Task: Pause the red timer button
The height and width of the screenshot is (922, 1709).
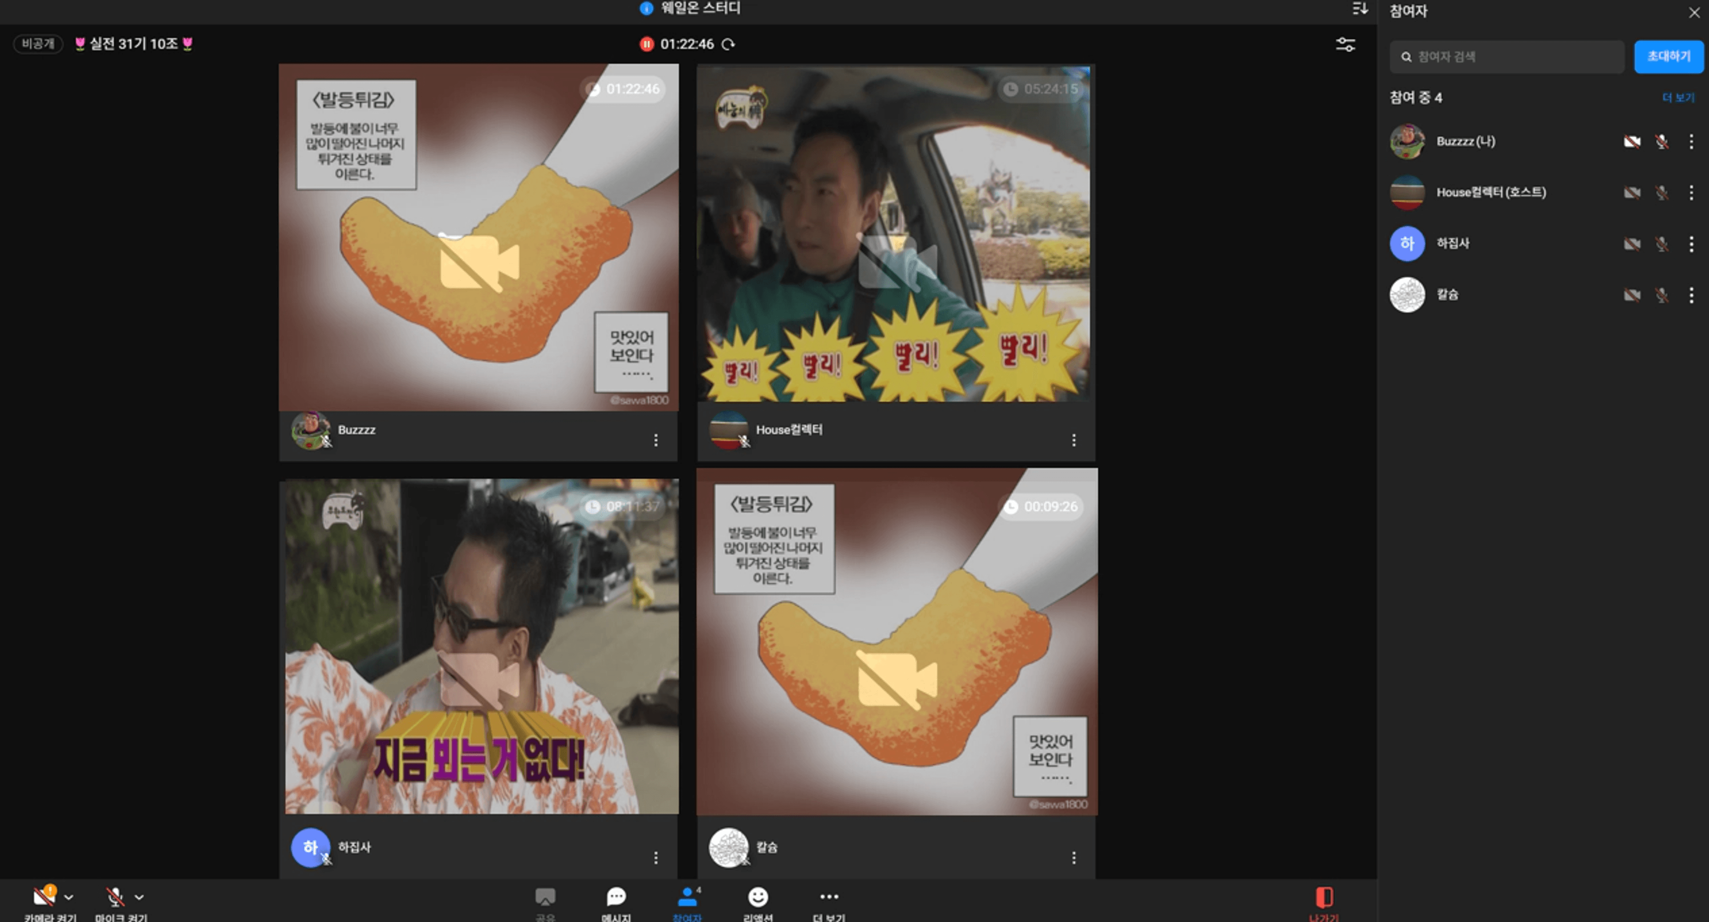Action: [646, 44]
